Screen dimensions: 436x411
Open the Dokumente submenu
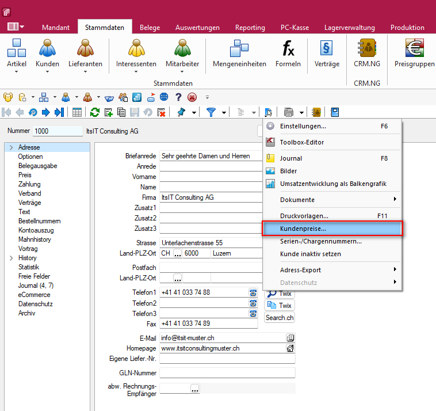click(x=332, y=200)
